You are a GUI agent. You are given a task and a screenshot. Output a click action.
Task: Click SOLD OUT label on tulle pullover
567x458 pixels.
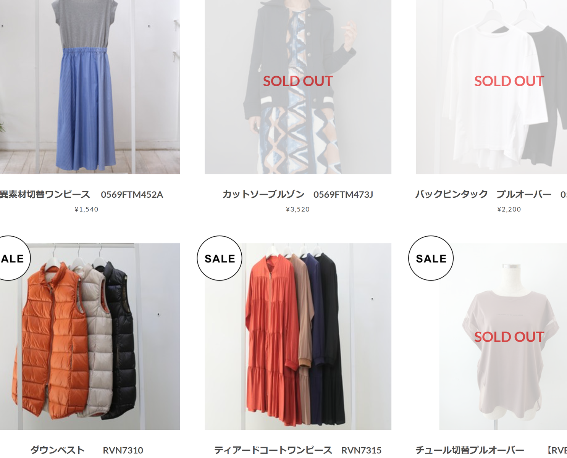pos(509,337)
